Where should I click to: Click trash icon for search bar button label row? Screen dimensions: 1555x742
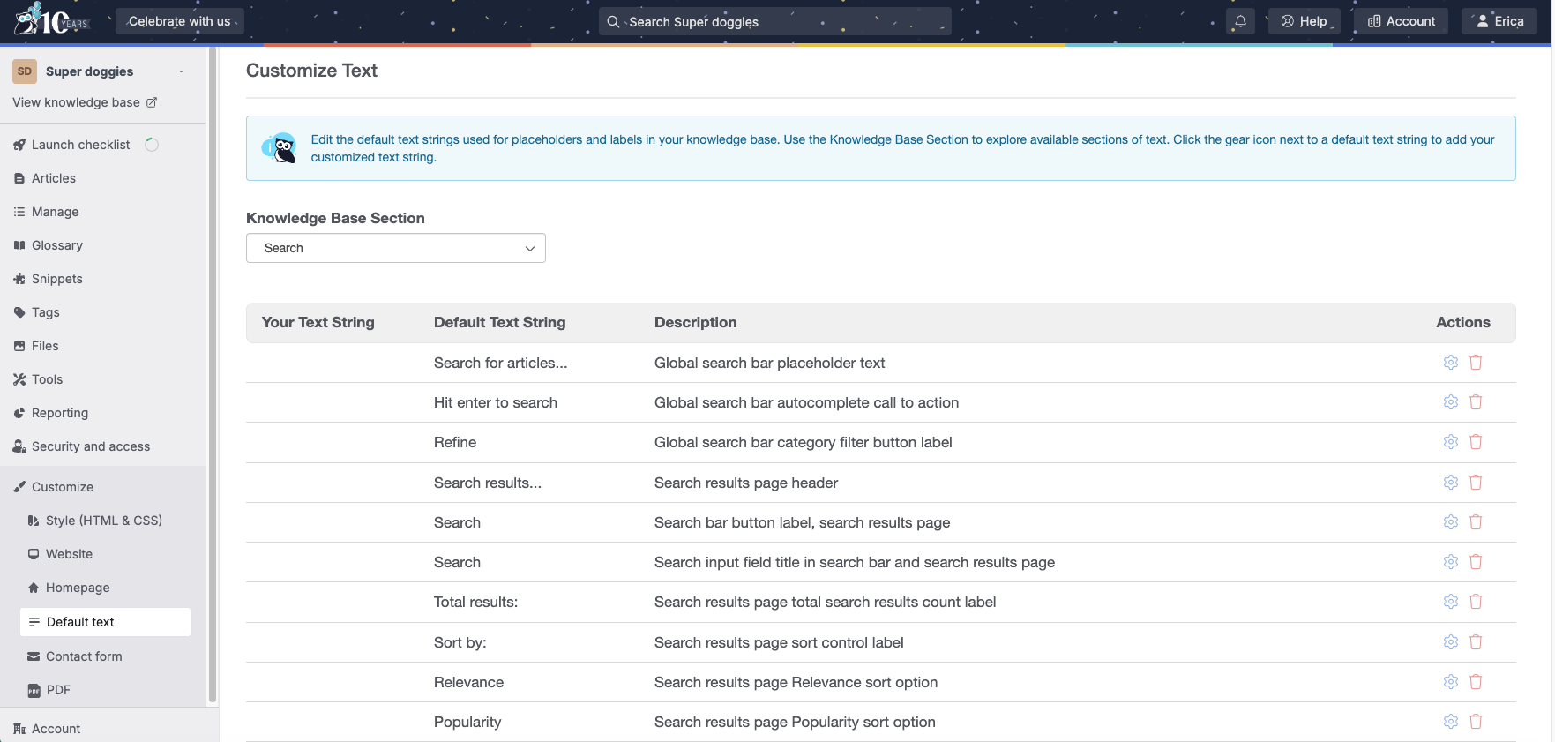pyautogui.click(x=1476, y=522)
